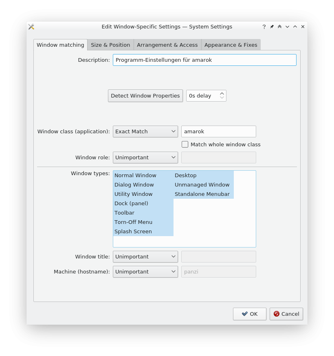Click the pin window icon in title bar
Screen dimensions: 334x356
point(272,27)
